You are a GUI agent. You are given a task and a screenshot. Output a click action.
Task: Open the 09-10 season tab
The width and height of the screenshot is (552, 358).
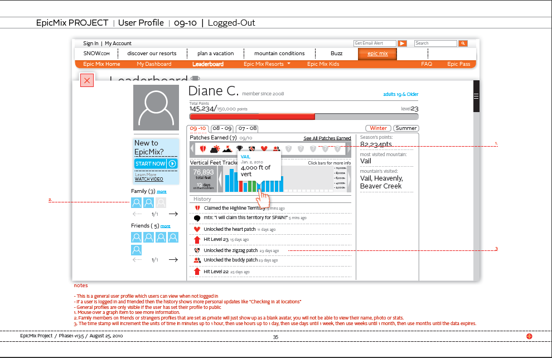click(x=198, y=128)
